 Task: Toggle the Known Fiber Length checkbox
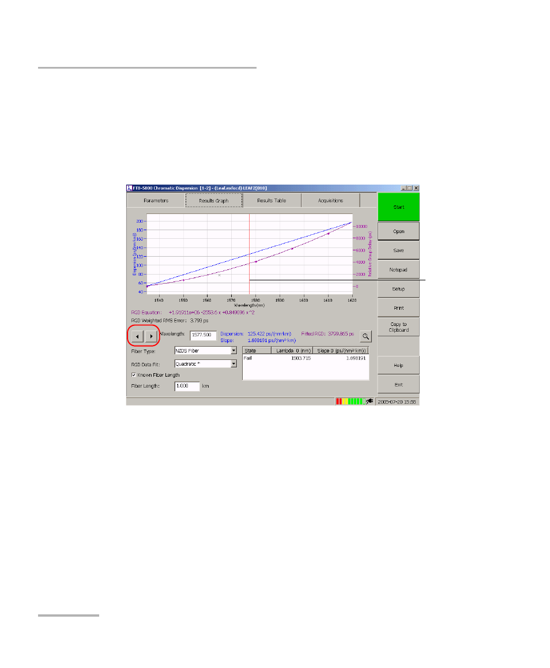(x=134, y=375)
